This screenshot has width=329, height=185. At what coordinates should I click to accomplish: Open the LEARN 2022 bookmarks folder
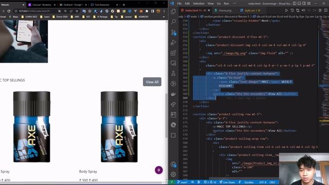(x=29, y=17)
